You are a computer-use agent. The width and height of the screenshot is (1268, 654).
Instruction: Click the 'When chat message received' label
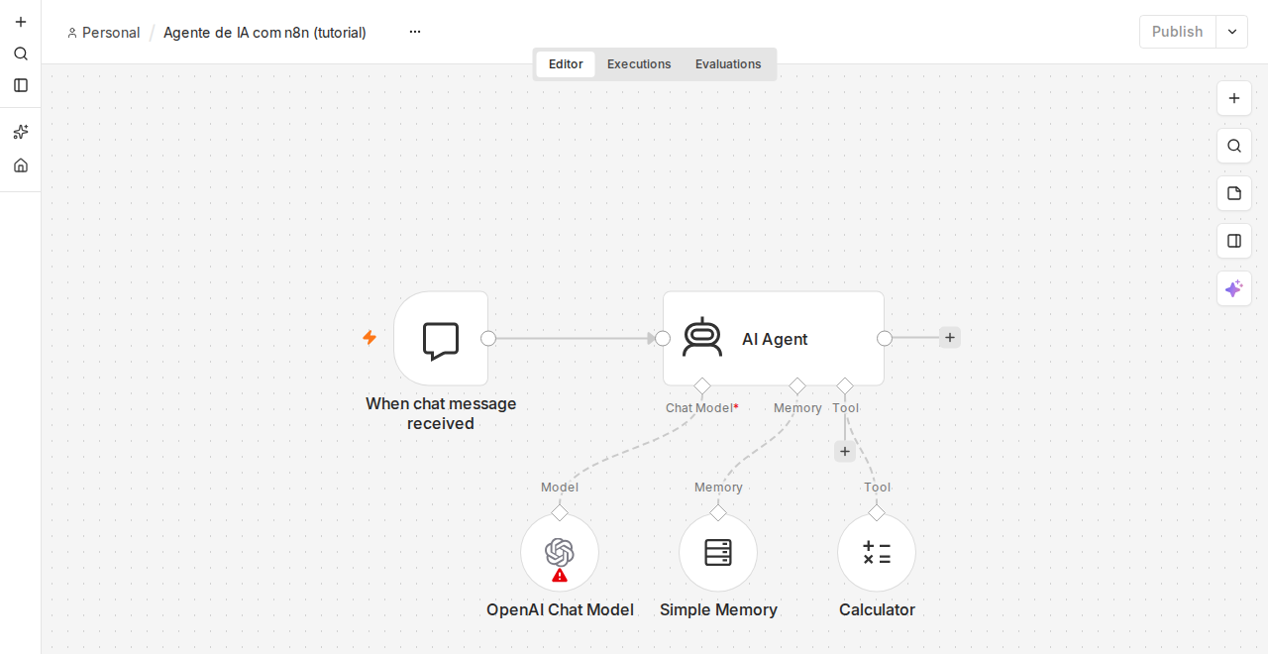441,413
